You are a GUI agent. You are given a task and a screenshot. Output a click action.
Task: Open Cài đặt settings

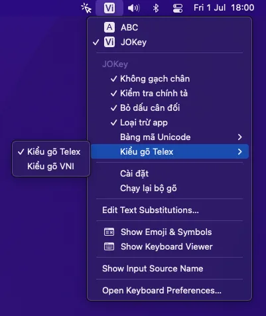pos(170,173)
